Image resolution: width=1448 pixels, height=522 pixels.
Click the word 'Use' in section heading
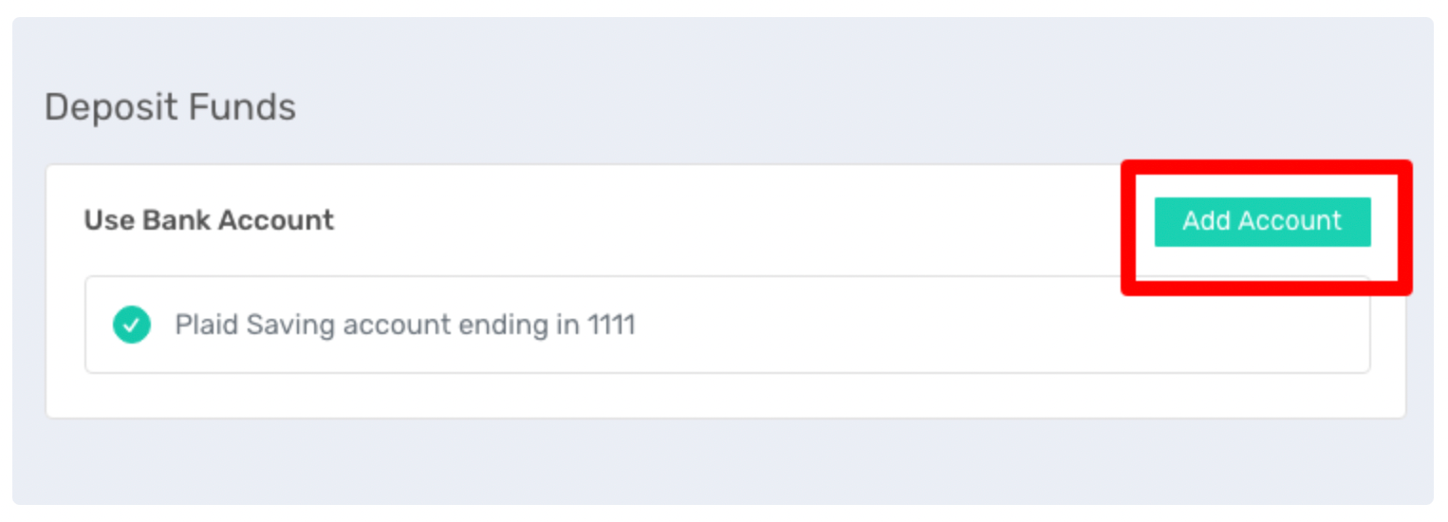point(109,220)
